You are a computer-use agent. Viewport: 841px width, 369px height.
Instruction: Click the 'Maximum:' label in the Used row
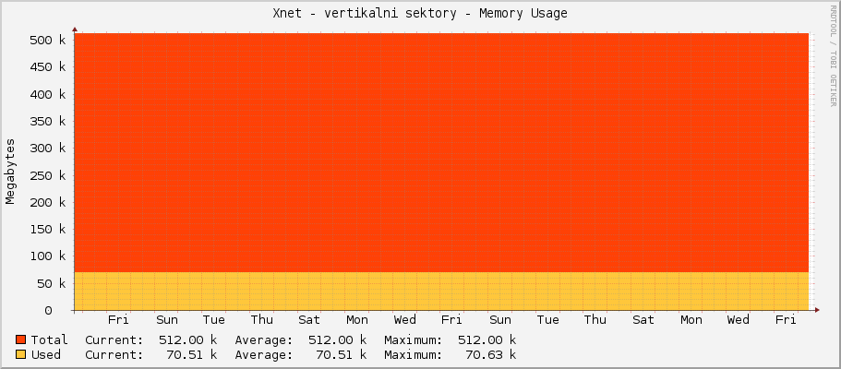click(413, 354)
